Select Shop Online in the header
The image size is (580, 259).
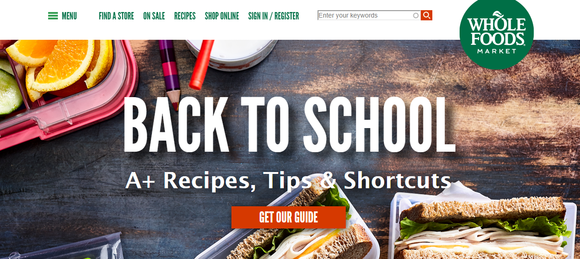[222, 16]
